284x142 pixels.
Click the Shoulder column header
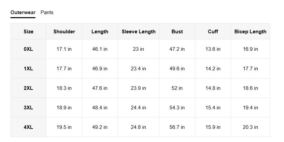[x=64, y=32]
